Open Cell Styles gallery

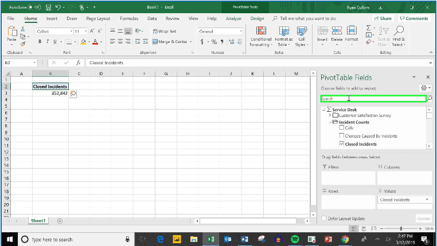(302, 36)
